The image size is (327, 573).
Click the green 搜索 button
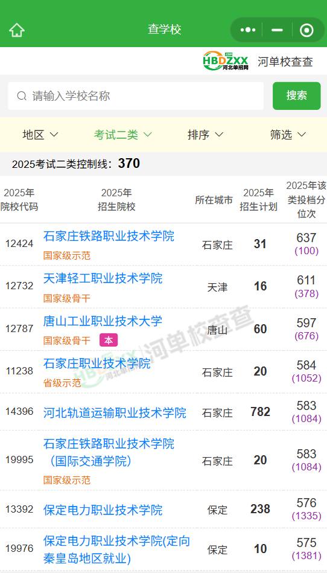(x=296, y=96)
